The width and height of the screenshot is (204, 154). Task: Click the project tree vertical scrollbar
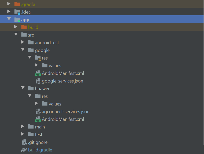(203, 72)
